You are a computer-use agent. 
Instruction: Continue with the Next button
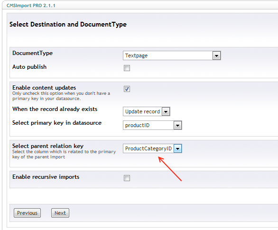point(60,213)
